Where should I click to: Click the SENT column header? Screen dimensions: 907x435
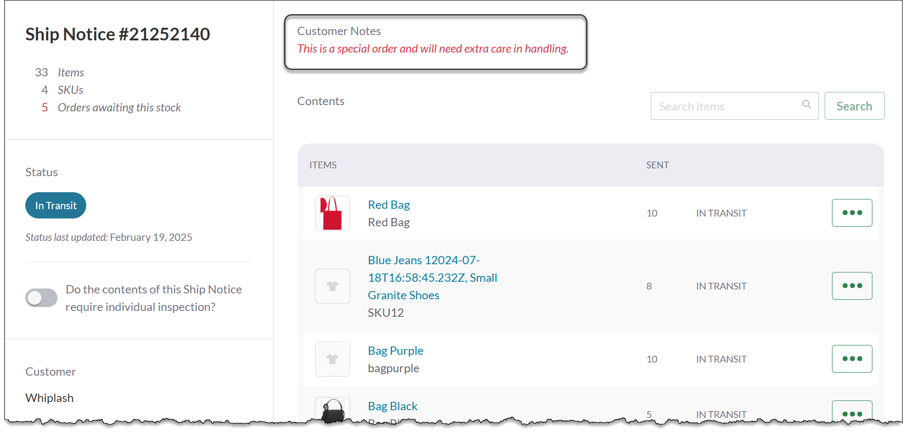tap(658, 165)
